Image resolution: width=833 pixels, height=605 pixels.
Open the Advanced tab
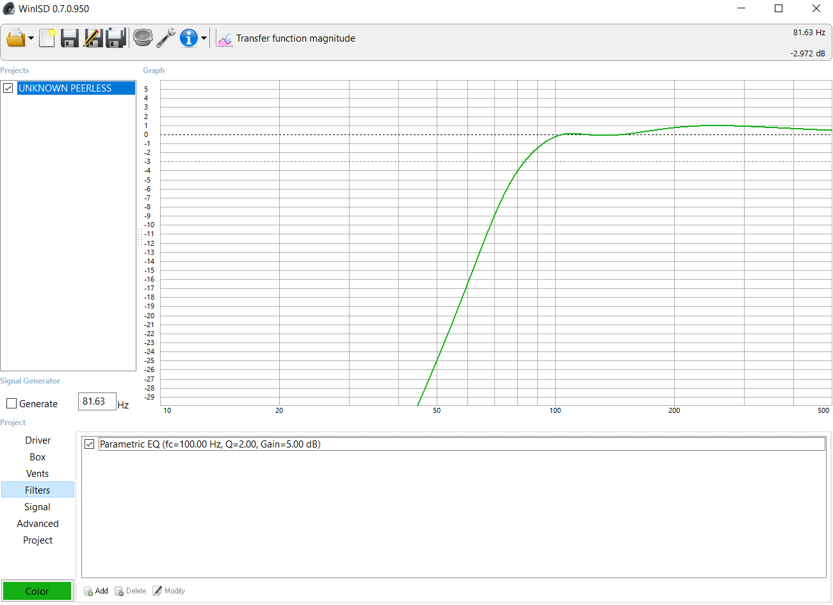point(38,524)
